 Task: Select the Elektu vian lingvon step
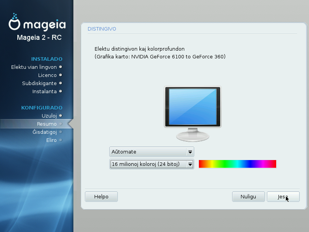(34, 67)
